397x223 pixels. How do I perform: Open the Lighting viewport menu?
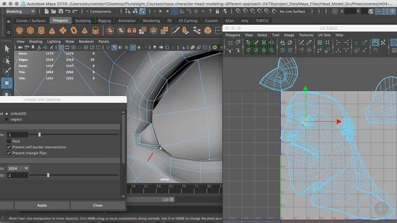point(54,42)
